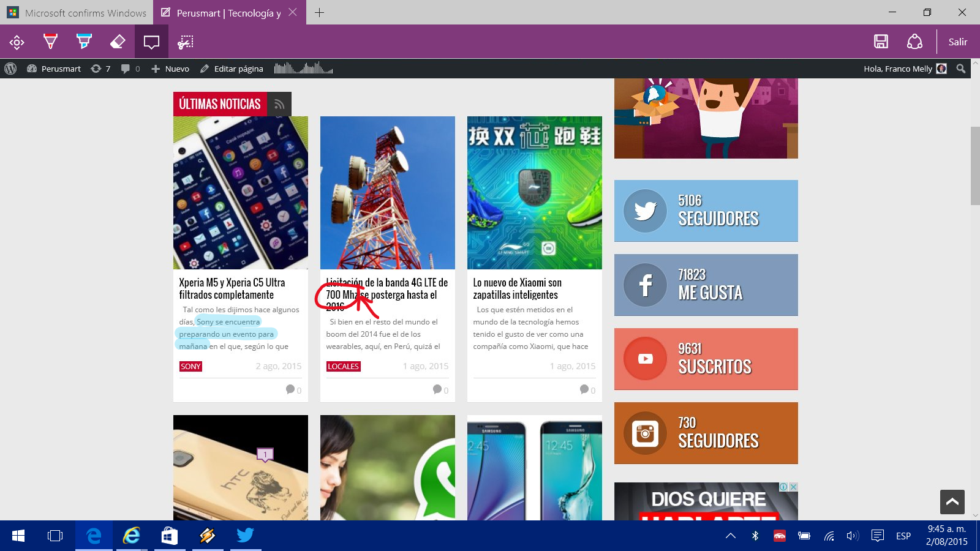This screenshot has width=980, height=551.
Task: Share the web note
Action: coord(914,42)
